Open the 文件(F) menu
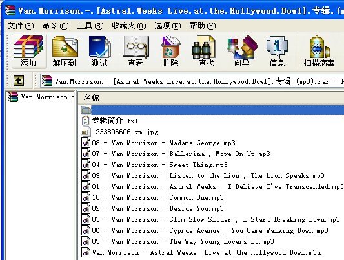344x260 pixels. pyautogui.click(x=21, y=26)
